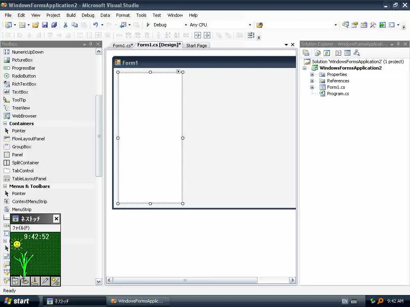Click the Refresh icon in Solution Explorer

(x=327, y=53)
